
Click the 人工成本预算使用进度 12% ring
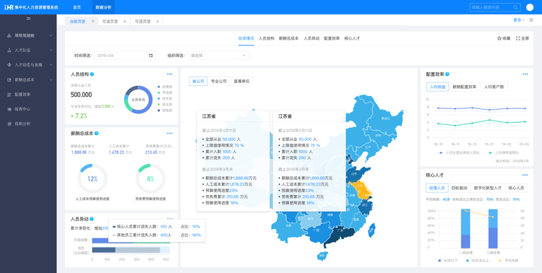[93, 178]
